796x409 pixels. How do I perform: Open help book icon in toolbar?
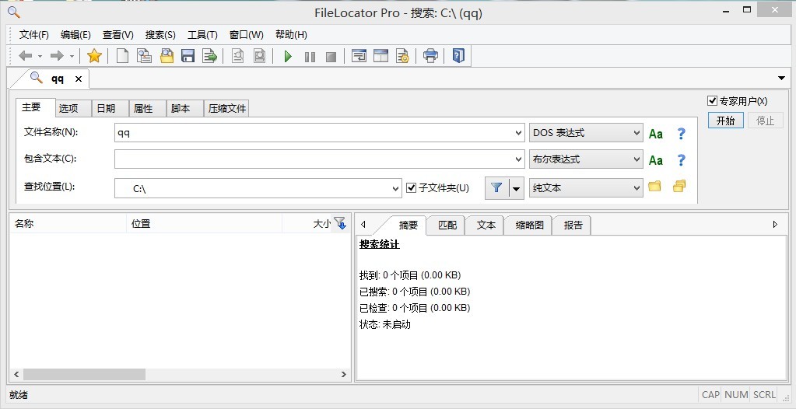458,55
